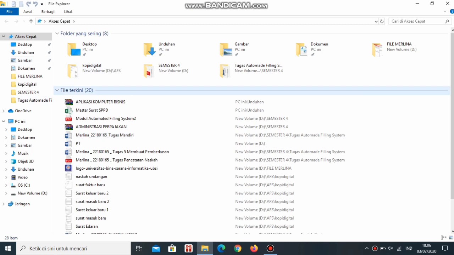Click the archive icon beside APLIKASI KOMPUTER BISNIS
This screenshot has width=454, height=255.
(x=68, y=102)
